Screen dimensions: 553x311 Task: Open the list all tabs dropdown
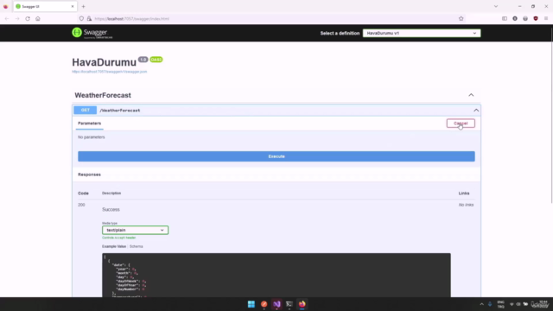[496, 6]
